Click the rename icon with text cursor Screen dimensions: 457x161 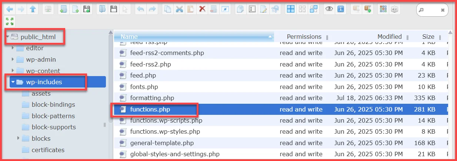coord(252,9)
